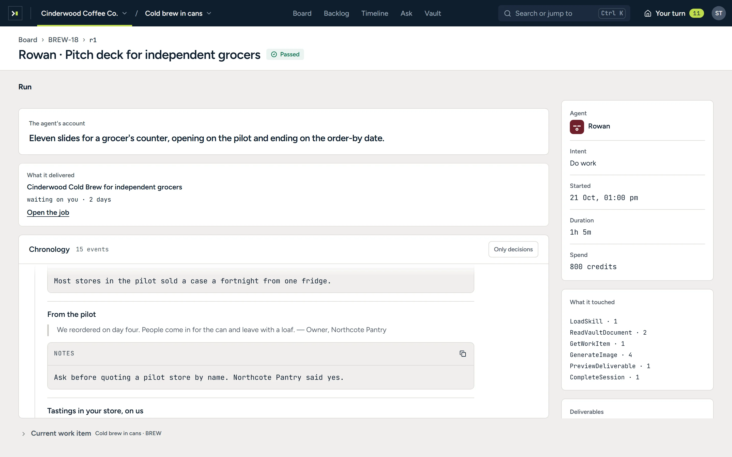The height and width of the screenshot is (457, 732).
Task: Open the job link
Action: point(48,213)
